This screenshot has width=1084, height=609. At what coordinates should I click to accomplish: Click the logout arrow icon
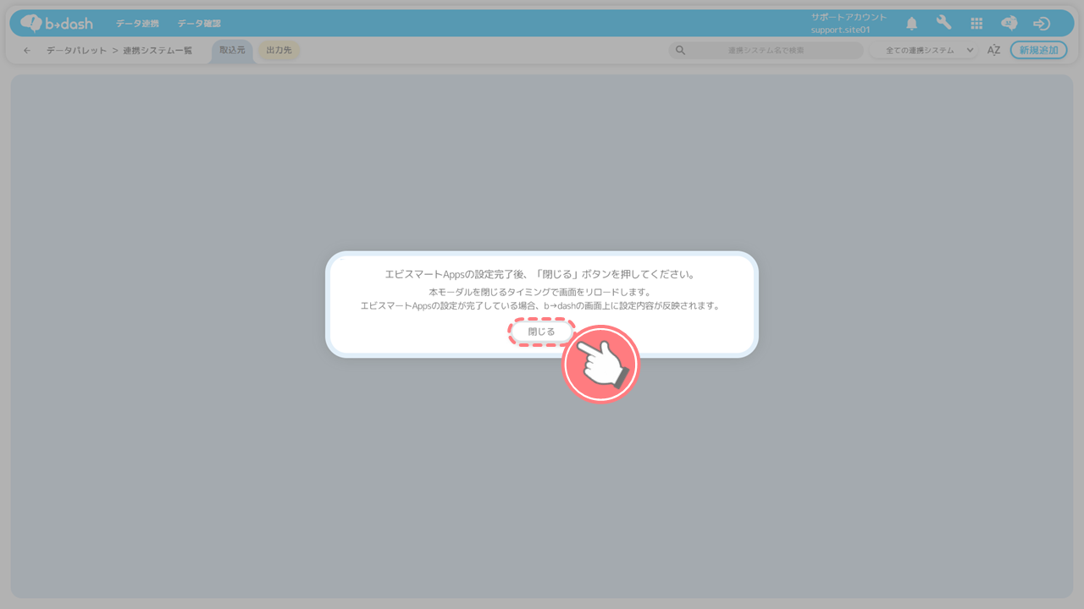1042,24
